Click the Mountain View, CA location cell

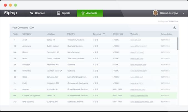(x=54, y=71)
